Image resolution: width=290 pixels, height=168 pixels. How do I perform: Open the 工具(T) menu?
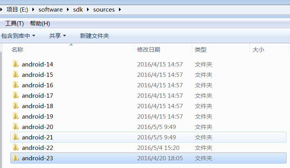point(14,24)
